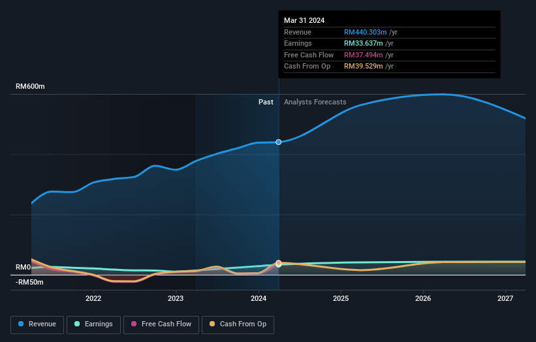Image resolution: width=536 pixels, height=342 pixels.
Task: Toggle the Revenue legend series
Action: (37, 324)
